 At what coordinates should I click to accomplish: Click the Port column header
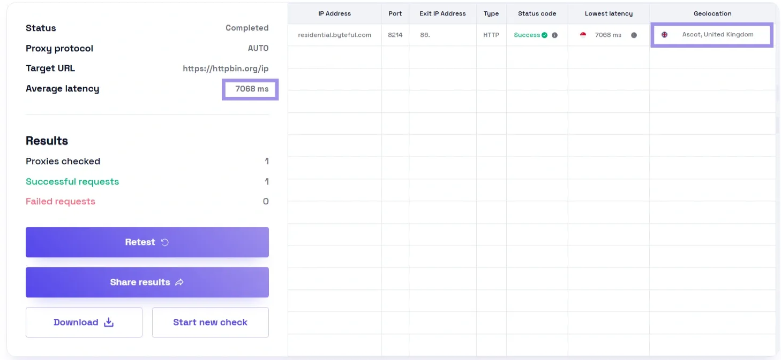click(395, 13)
